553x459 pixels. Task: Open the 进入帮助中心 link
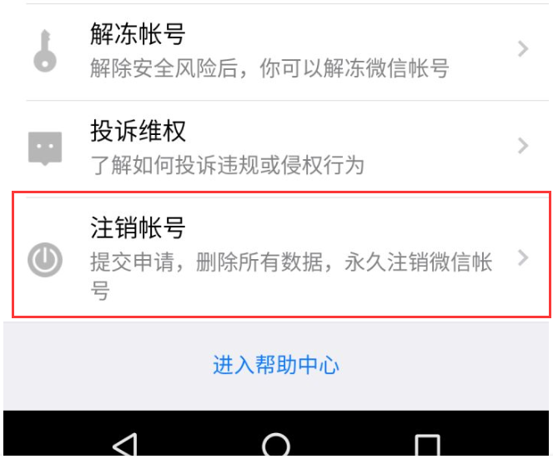(x=276, y=365)
